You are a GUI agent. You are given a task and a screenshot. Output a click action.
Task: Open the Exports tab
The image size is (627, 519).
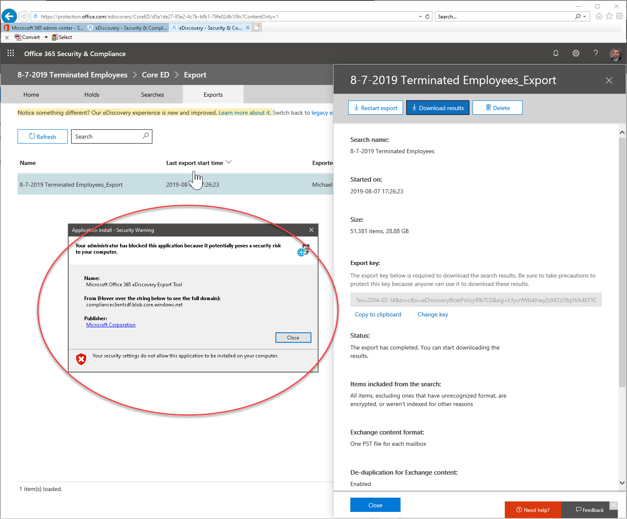[x=213, y=95]
